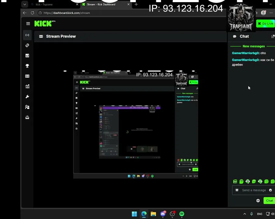Open the red-dot recording app on taskbar

click(x=172, y=214)
